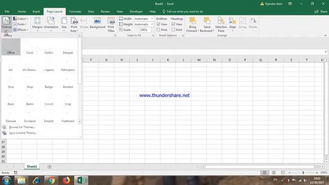
Task: Open the Themes gallery button
Action: [x=6, y=25]
